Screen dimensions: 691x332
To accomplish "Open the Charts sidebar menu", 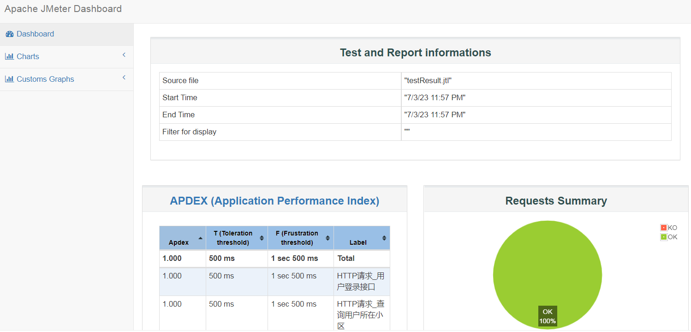I will (28, 56).
